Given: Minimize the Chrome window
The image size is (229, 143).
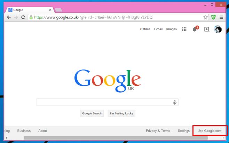Looking at the screenshot, I should click(x=205, y=5).
